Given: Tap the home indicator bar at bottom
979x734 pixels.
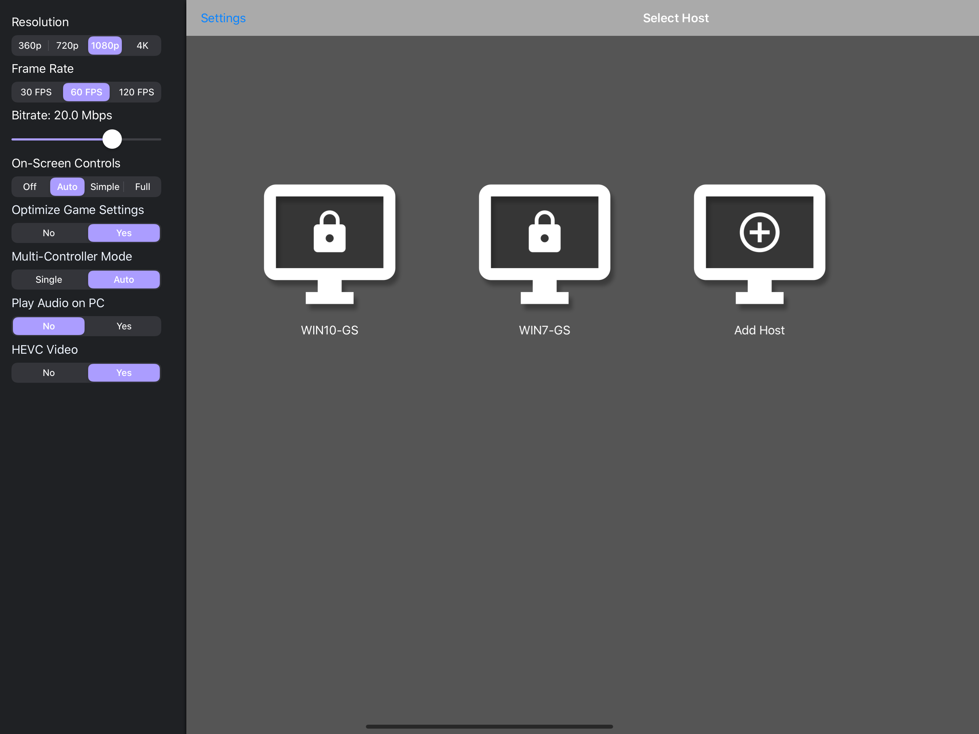Looking at the screenshot, I should 489,726.
